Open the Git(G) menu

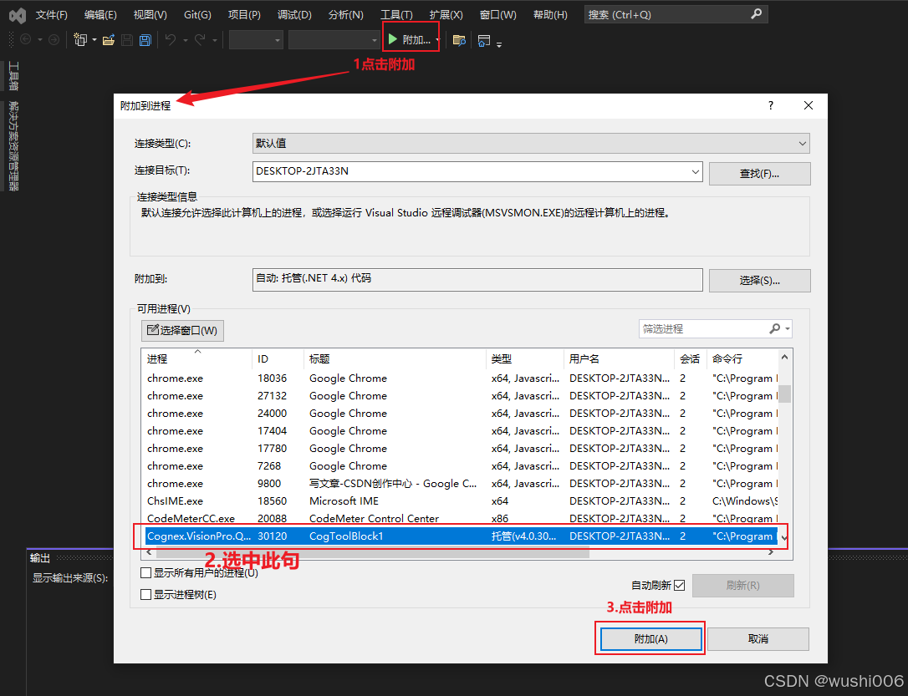[197, 14]
